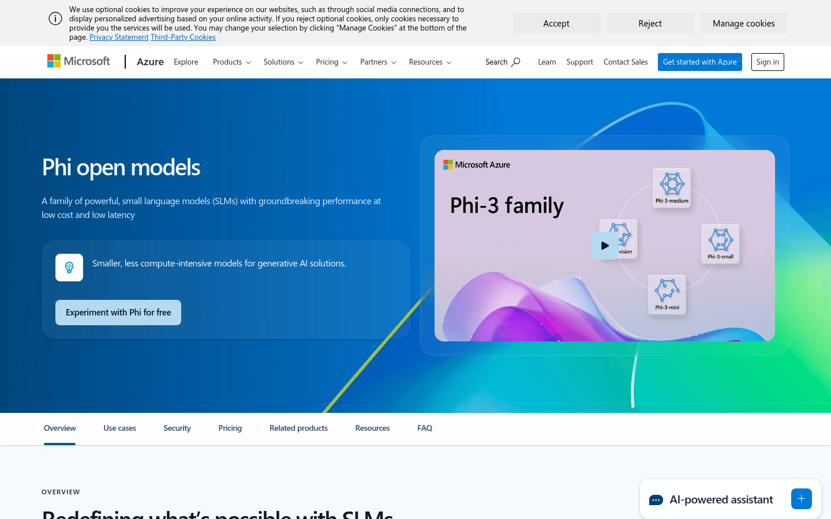This screenshot has width=831, height=519.
Task: Click Contact Sales
Action: (626, 62)
